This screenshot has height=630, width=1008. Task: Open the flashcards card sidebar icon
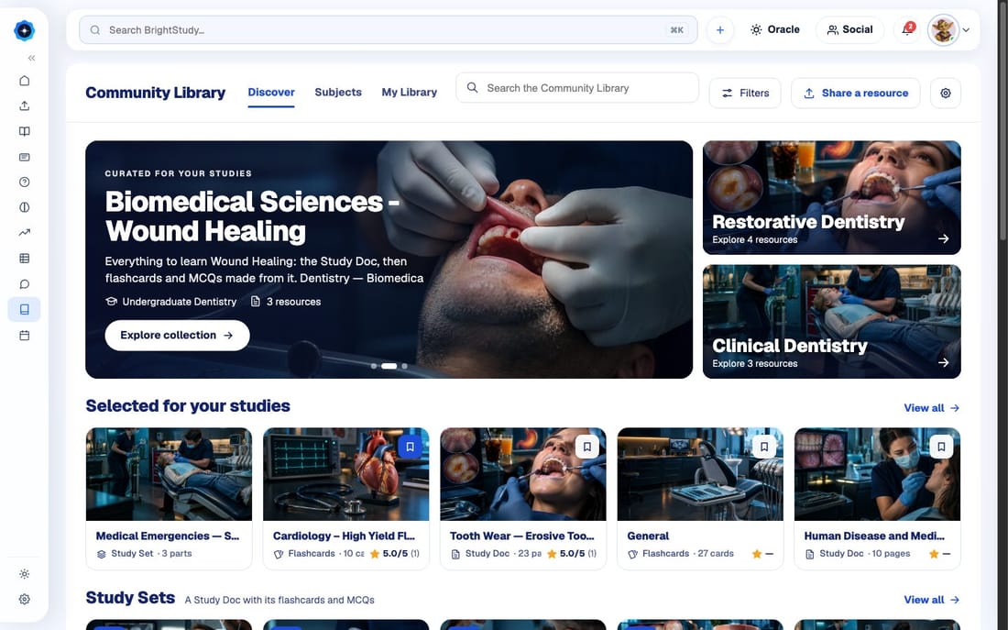point(25,157)
